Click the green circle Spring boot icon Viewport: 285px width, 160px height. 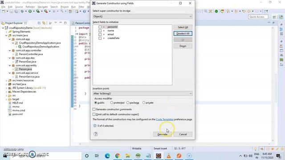[x=216, y=11]
